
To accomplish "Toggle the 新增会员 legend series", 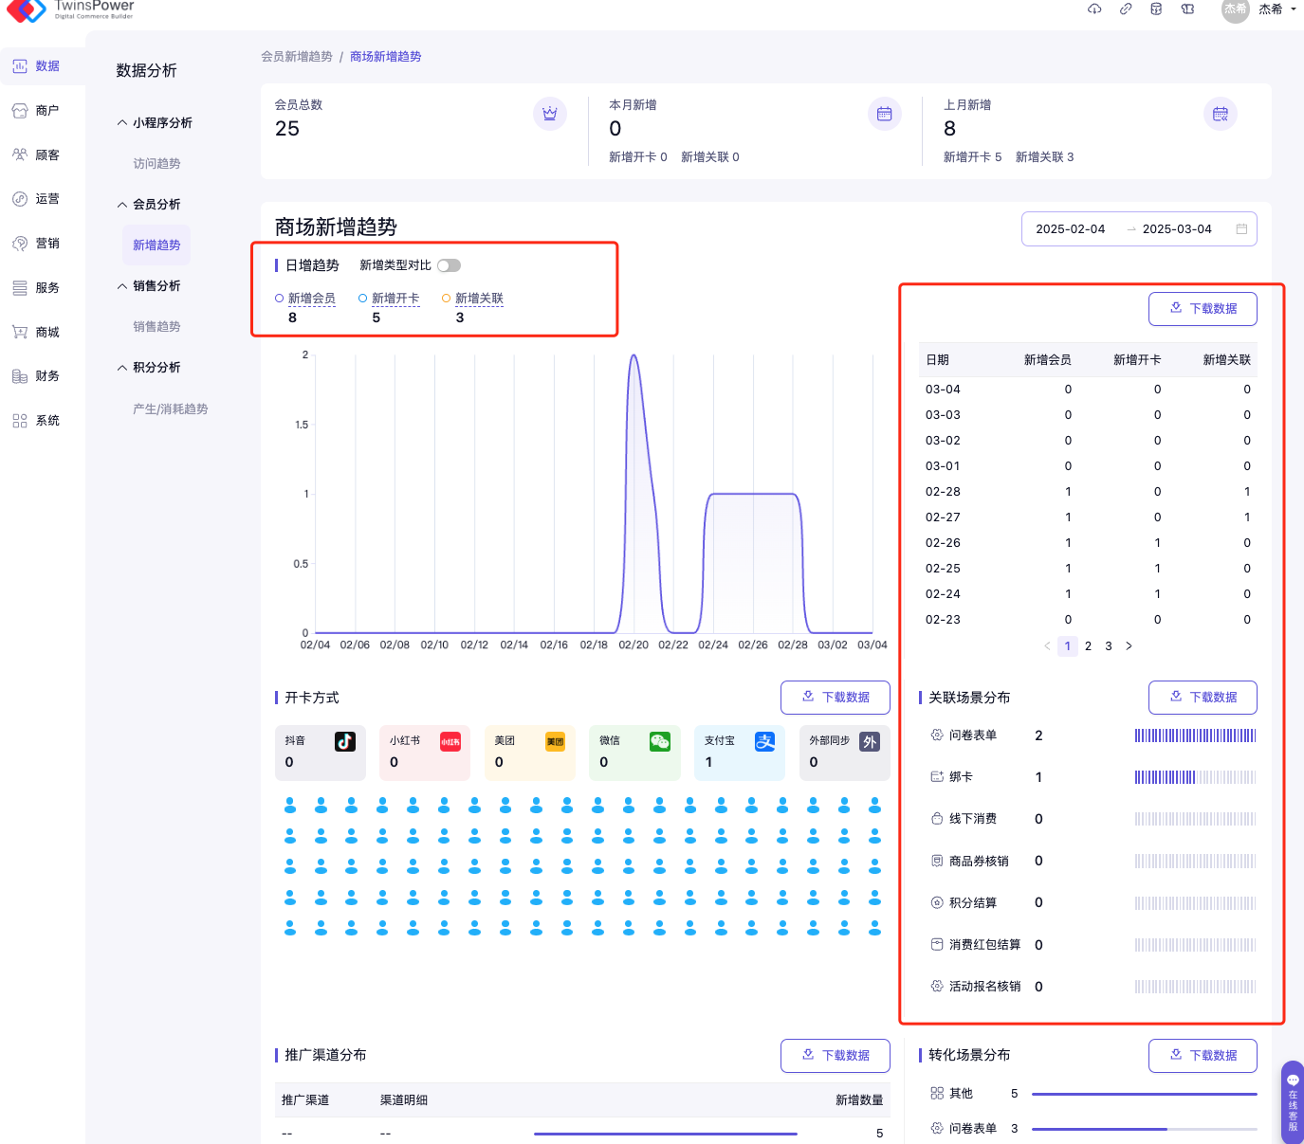I will click(305, 299).
